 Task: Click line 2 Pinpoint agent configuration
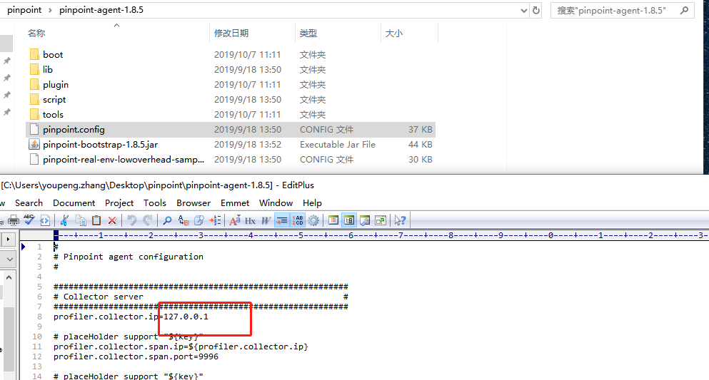coord(129,257)
